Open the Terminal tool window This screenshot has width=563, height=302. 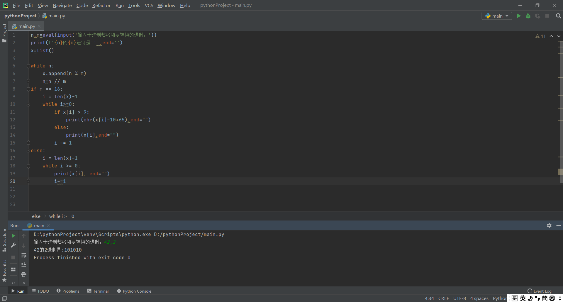pos(98,291)
